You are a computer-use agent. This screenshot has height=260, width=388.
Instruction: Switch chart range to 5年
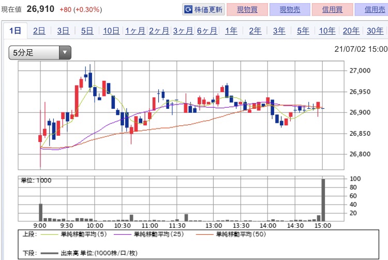[x=303, y=31]
